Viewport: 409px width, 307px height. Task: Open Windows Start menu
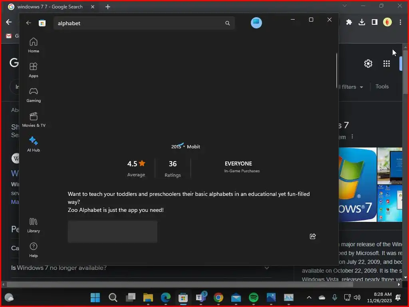95,297
